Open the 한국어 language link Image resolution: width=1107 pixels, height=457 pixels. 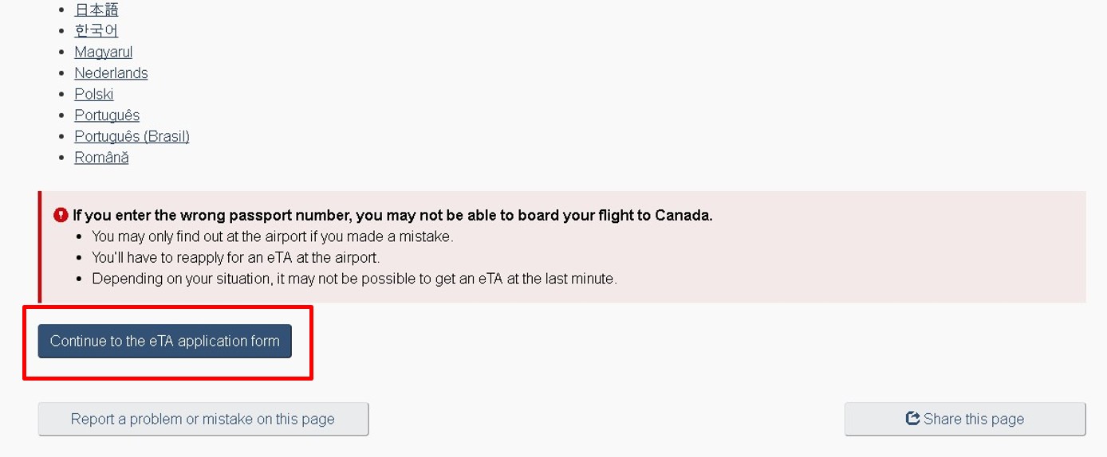click(96, 30)
